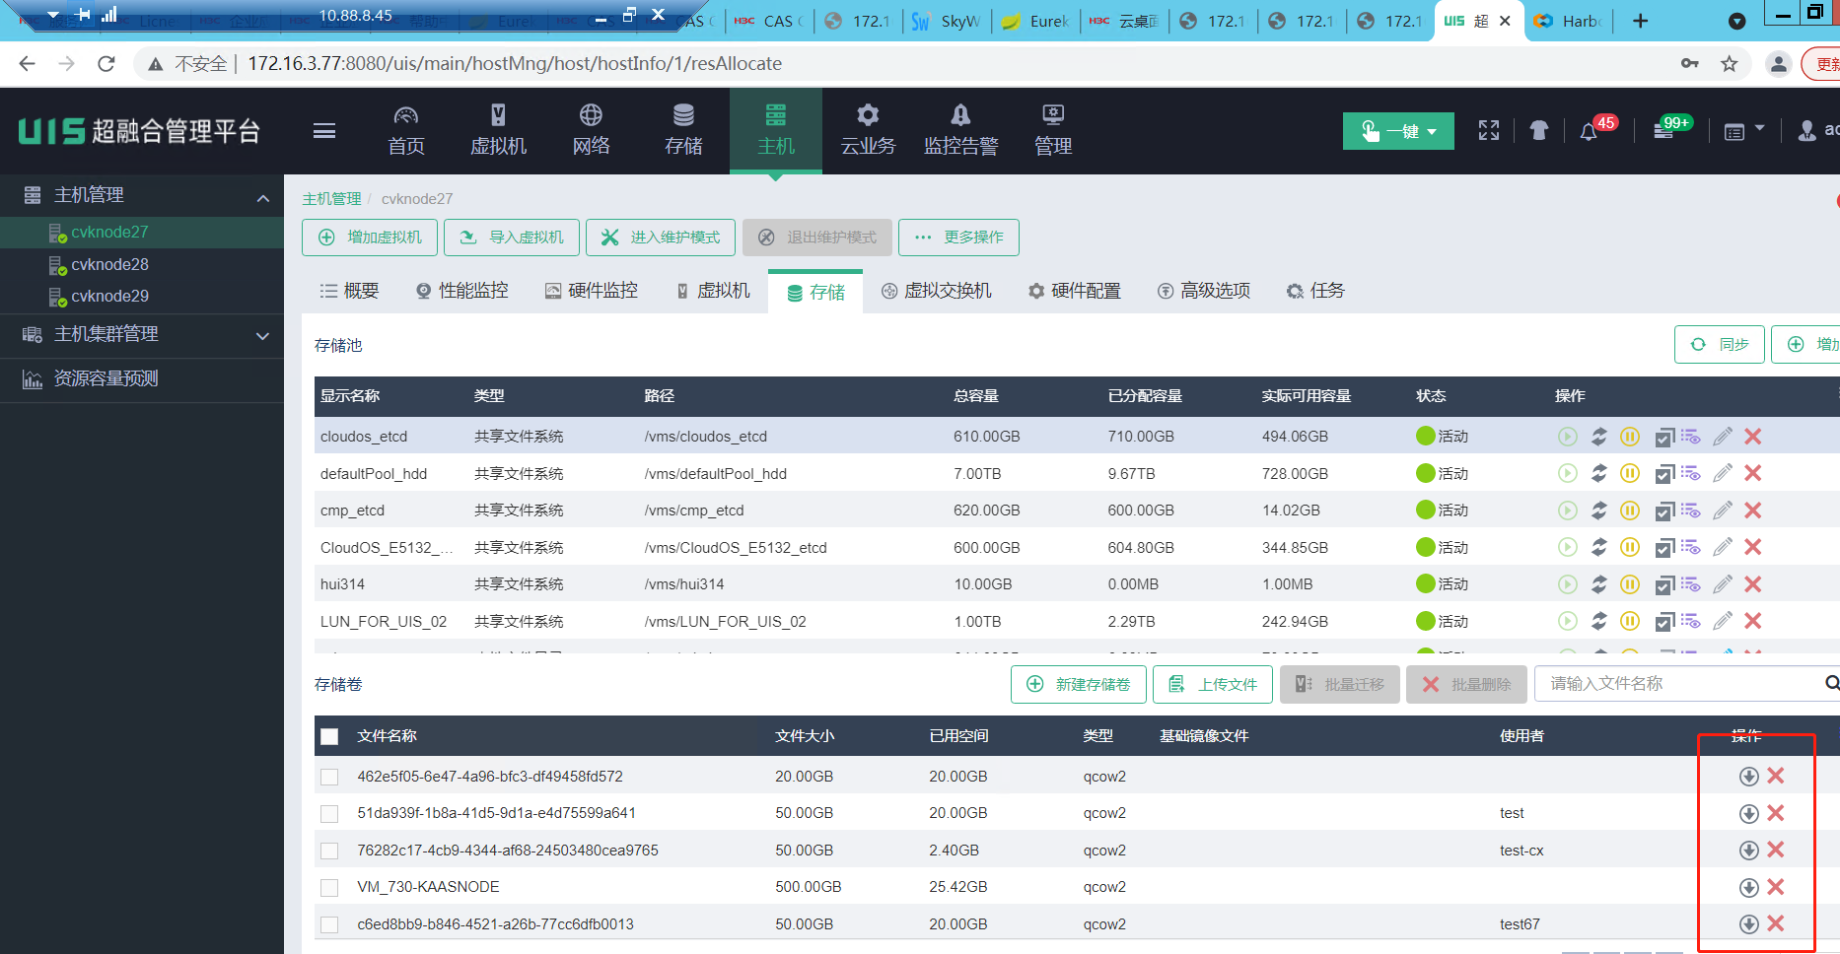Viewport: 1840px width, 954px height.
Task: Click the alarm bell notification icon
Action: coord(1588,132)
